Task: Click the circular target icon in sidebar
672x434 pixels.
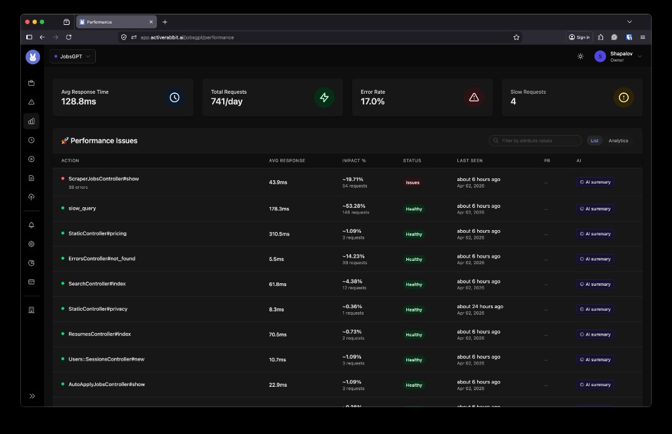Action: 31,159
